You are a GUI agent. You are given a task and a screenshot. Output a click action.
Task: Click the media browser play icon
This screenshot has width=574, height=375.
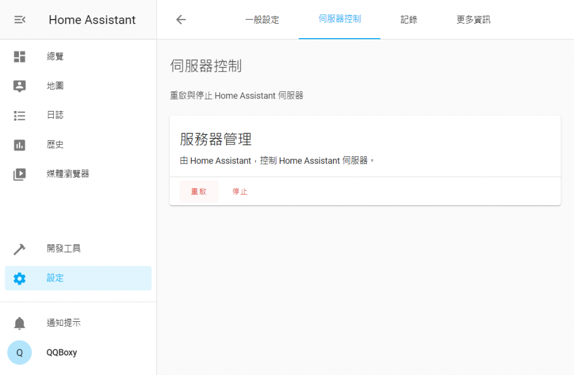click(x=20, y=174)
